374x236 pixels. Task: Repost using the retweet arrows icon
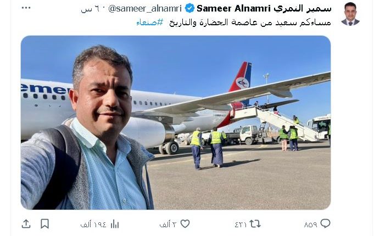255,224
